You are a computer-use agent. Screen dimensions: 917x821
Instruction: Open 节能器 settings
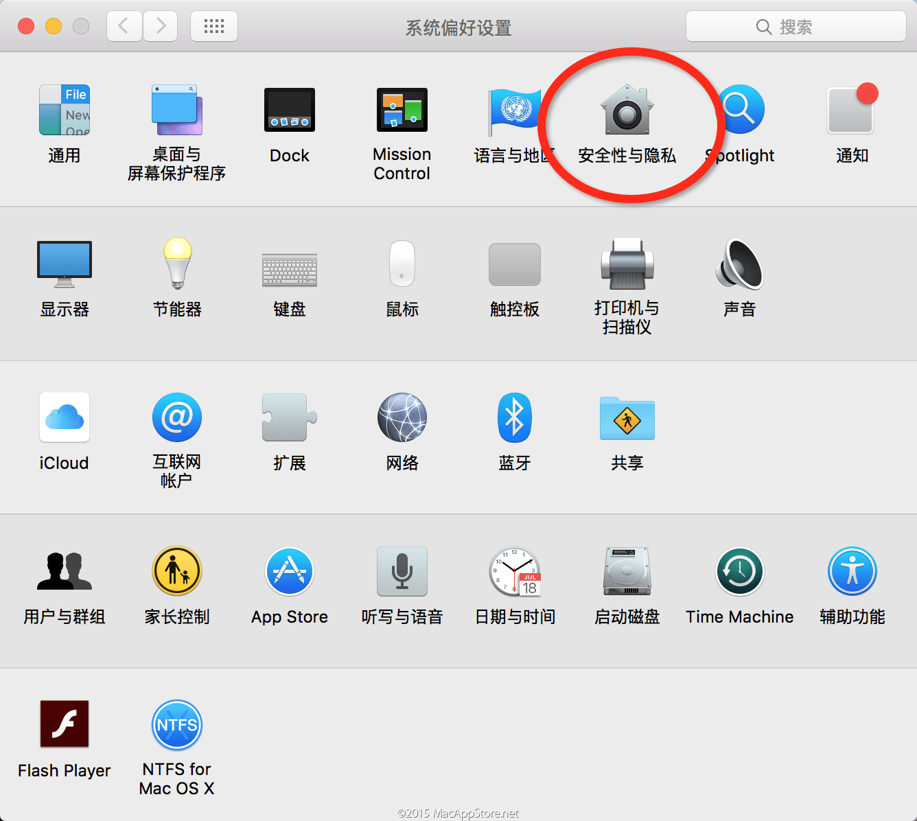[176, 264]
